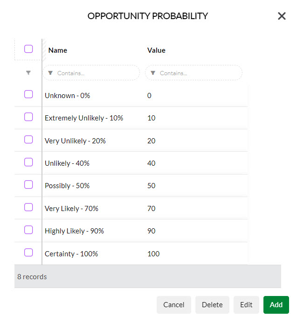Select the Very Unlikely - 20% checkbox
The image size is (297, 317).
tap(28, 140)
